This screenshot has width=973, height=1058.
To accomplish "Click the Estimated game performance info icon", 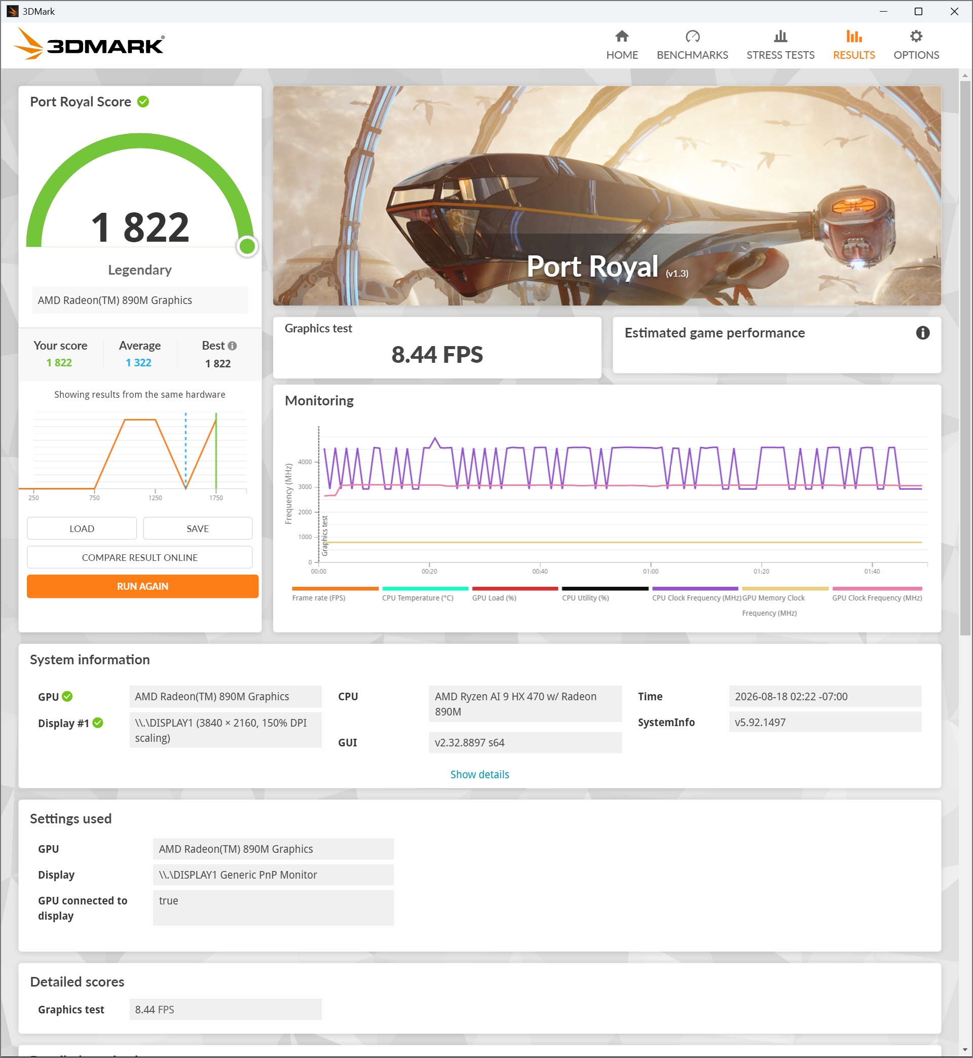I will click(922, 333).
